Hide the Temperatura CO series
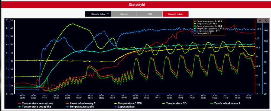Viewport: 271px width, 111px height. click(178, 103)
